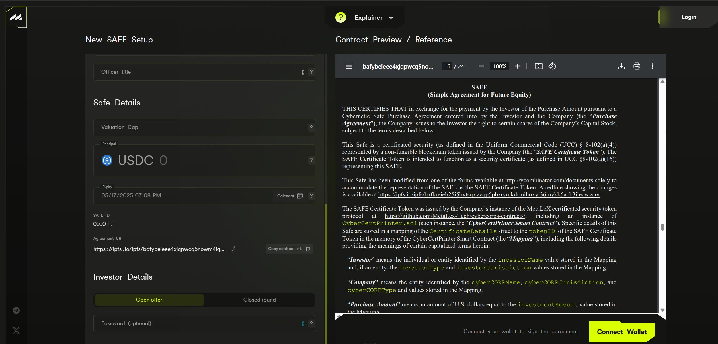Download the PDF contract
The image size is (718, 344).
pyautogui.click(x=621, y=66)
